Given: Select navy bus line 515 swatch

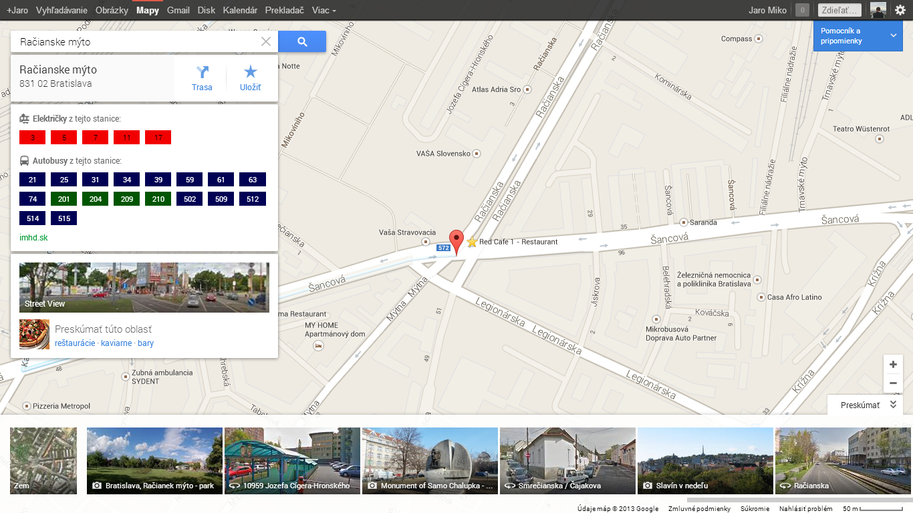Looking at the screenshot, I should (64, 218).
